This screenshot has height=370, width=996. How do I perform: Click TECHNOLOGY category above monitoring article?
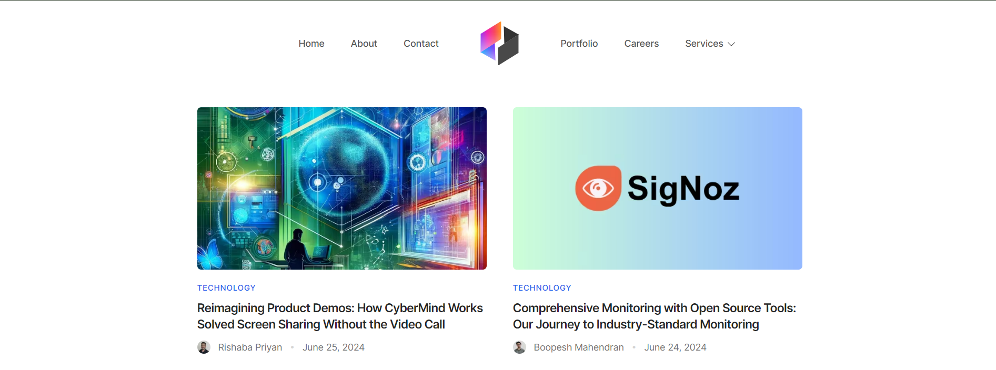[542, 288]
